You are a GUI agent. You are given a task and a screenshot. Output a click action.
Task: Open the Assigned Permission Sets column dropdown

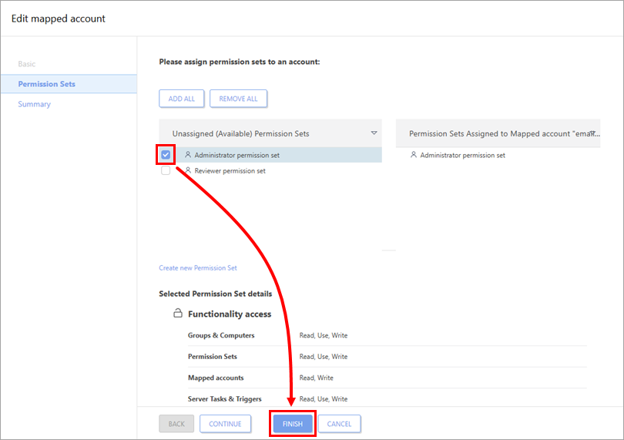click(593, 133)
